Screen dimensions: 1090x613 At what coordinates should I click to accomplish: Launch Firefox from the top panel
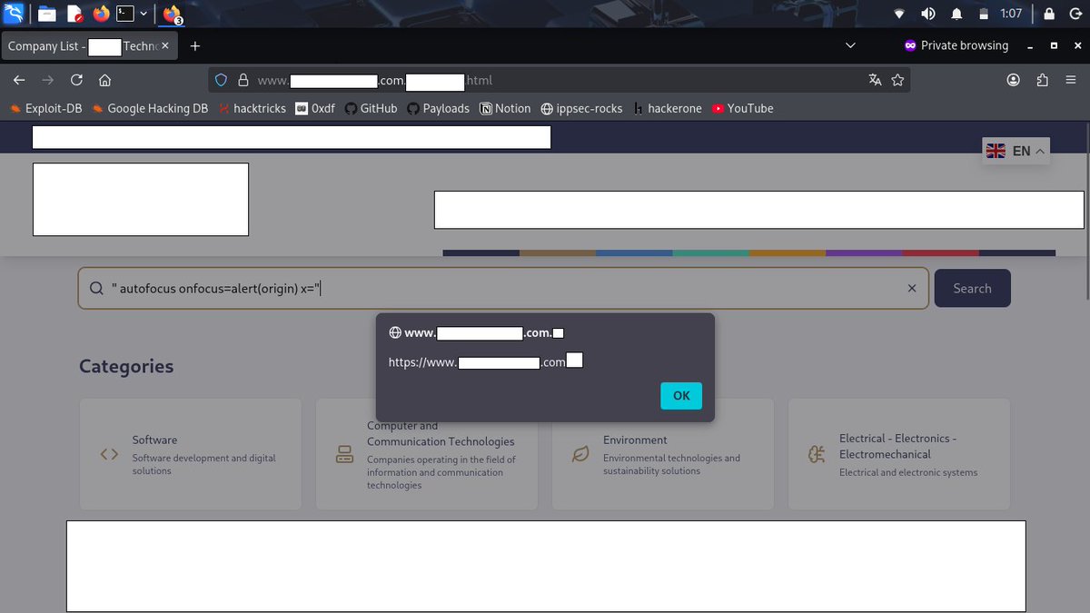click(x=101, y=14)
